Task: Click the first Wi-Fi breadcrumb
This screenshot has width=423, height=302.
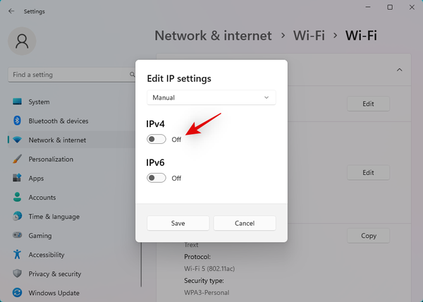Action: [x=309, y=35]
